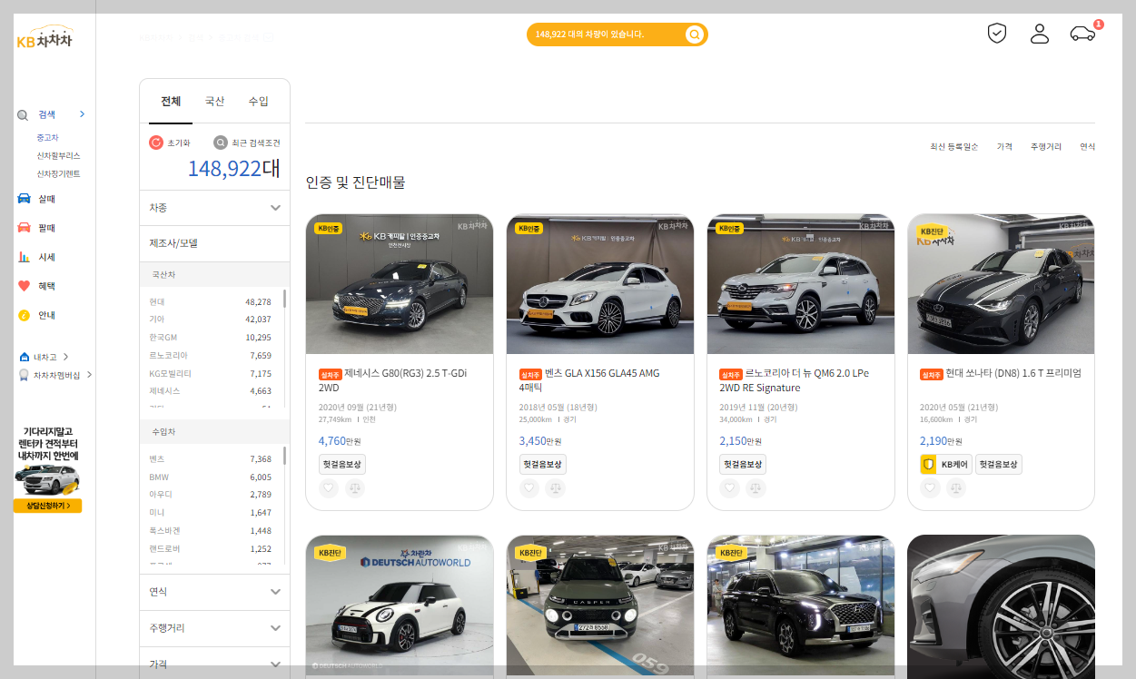Viewport: 1136px width, 679px height.
Task: Click the 안내 yellow info icon
Action: (24, 315)
